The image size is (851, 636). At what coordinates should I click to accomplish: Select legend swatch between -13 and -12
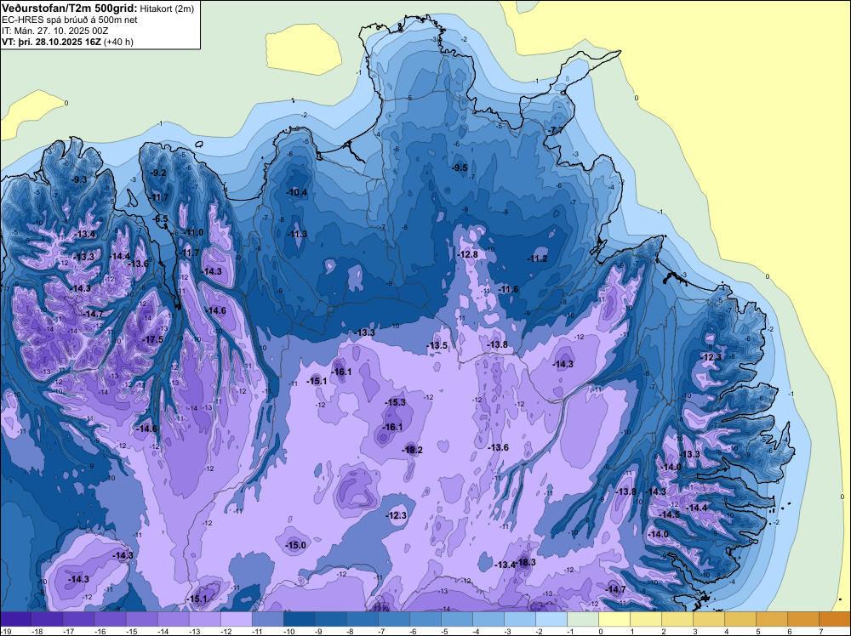point(204,619)
